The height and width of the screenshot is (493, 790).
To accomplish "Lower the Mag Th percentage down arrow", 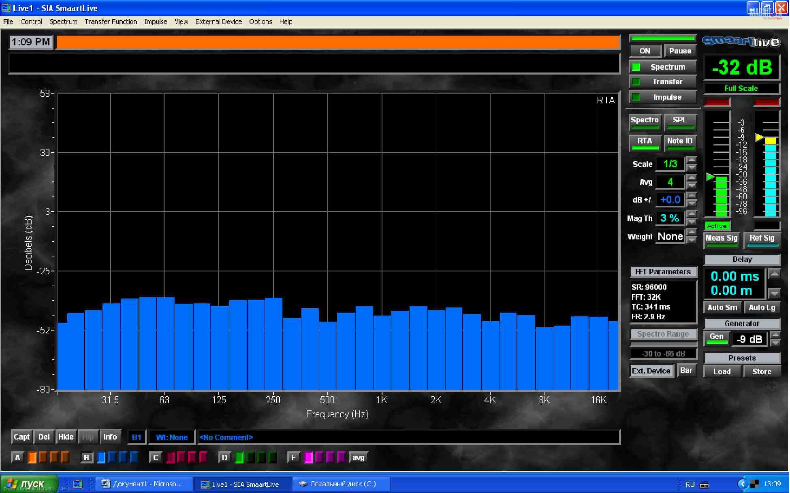I will [x=692, y=222].
